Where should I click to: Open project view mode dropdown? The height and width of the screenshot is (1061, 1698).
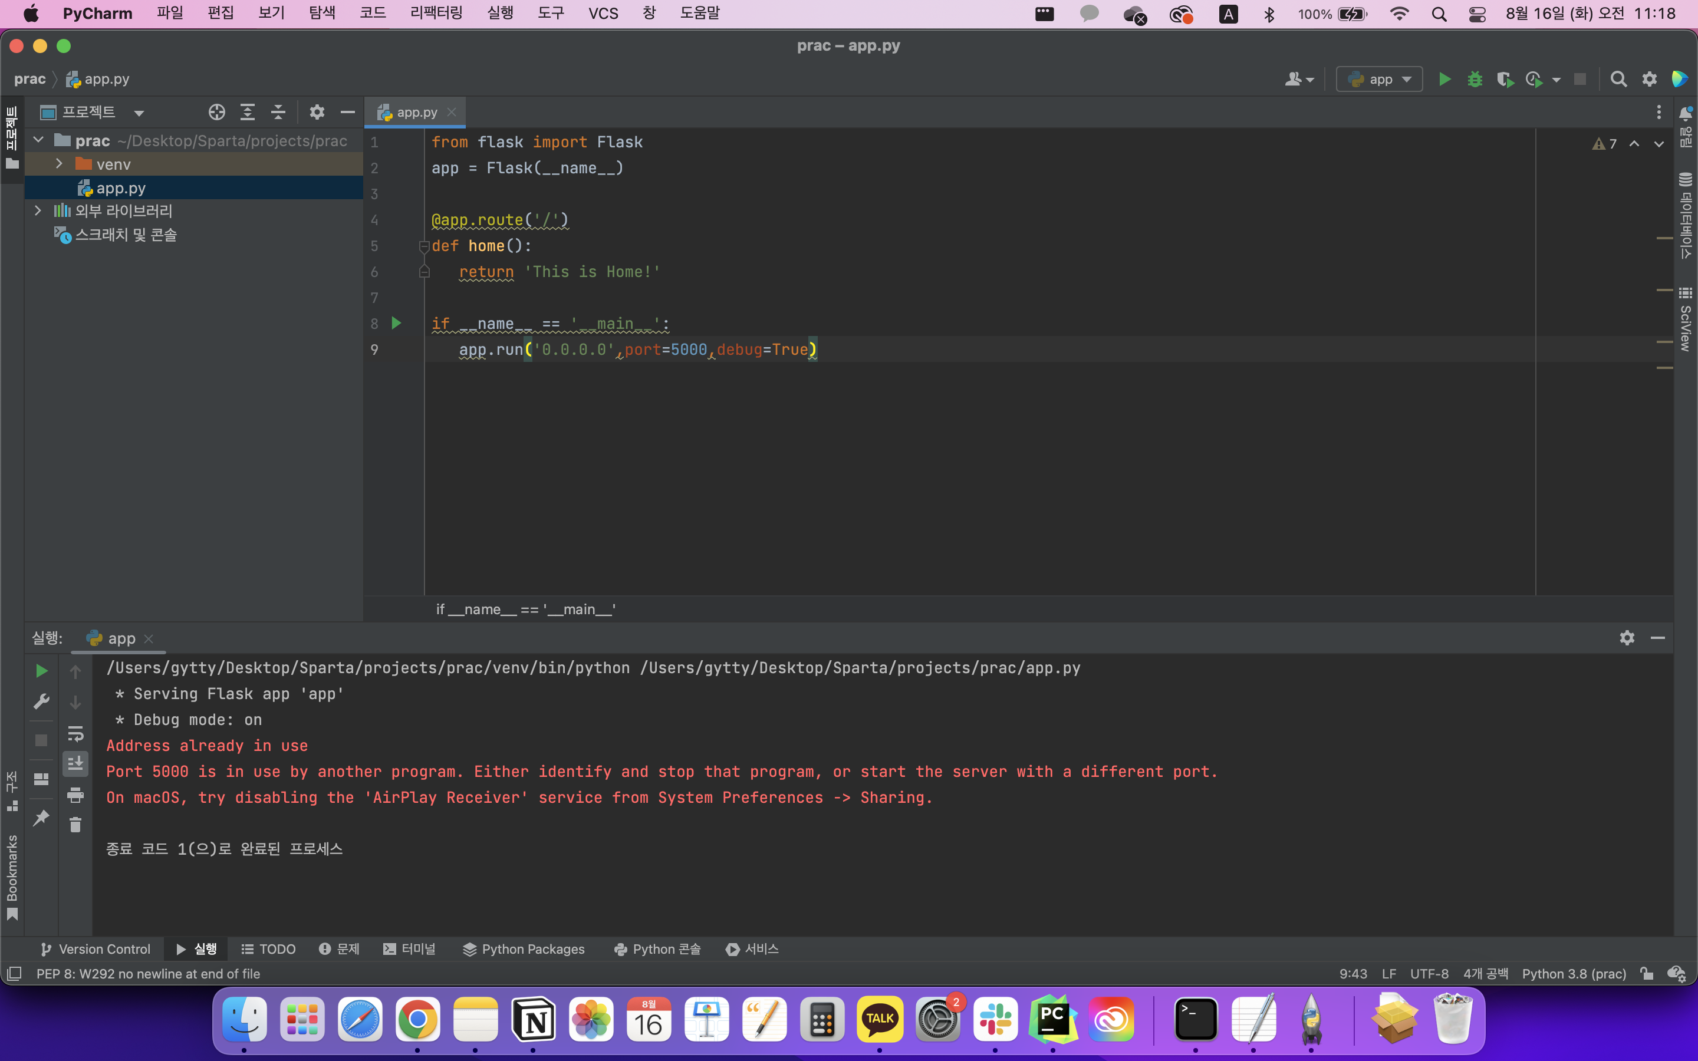point(139,113)
